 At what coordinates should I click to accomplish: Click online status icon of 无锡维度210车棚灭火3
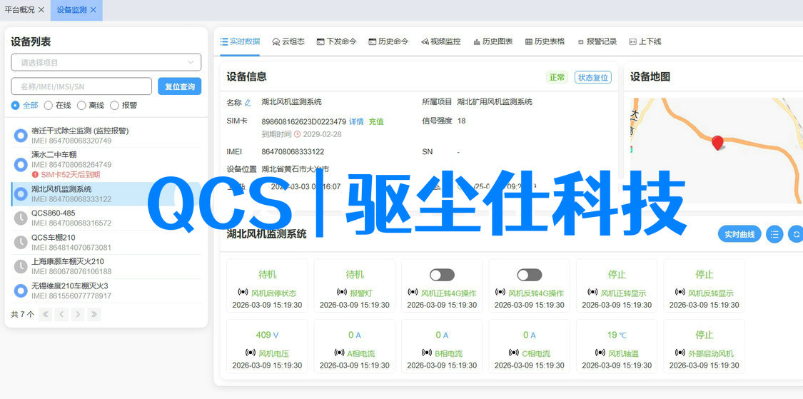[21, 291]
